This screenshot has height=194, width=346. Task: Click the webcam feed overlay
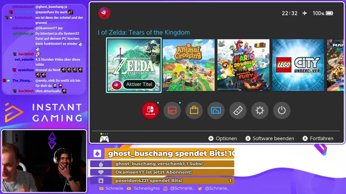(x=44, y=161)
